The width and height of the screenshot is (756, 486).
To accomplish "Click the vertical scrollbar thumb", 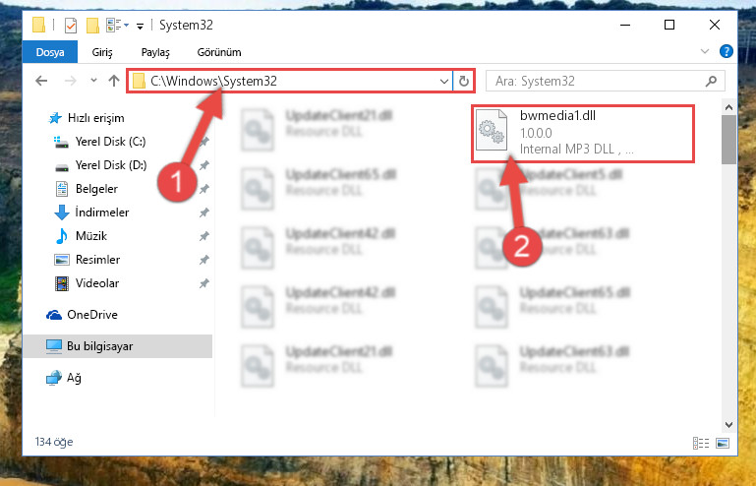I will [728, 140].
